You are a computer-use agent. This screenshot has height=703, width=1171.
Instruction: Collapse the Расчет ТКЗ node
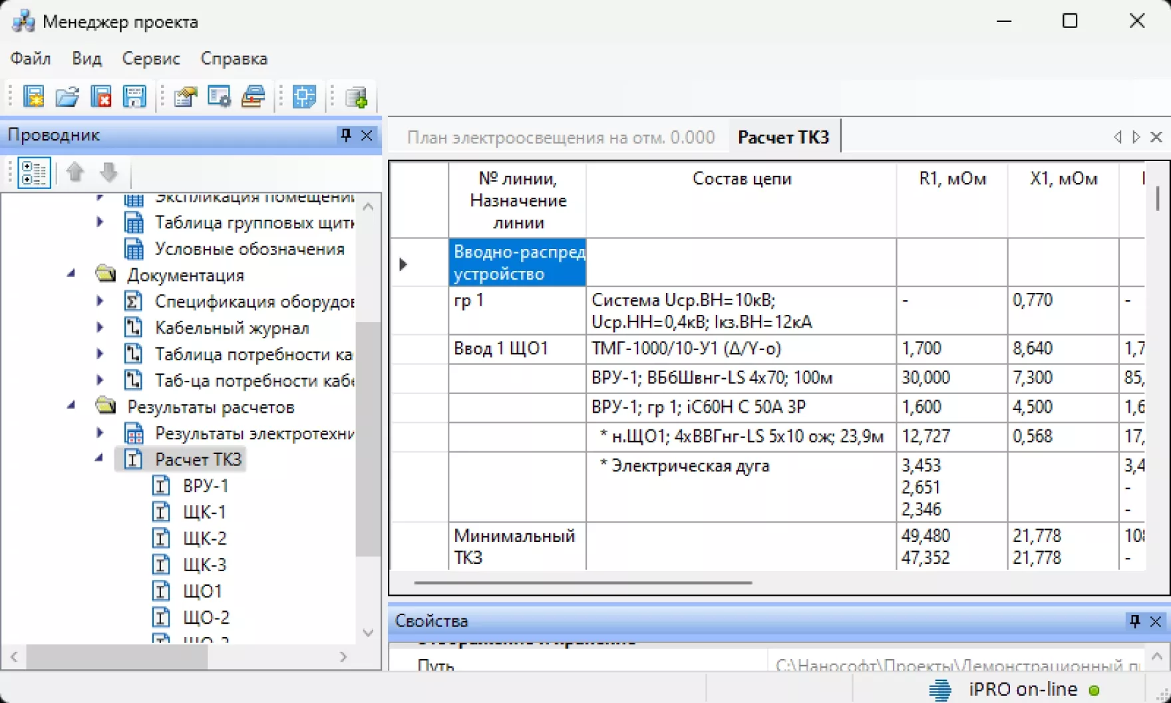(100, 459)
